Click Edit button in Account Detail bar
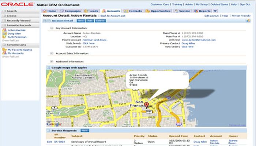The image size is (256, 146). tap(90, 21)
